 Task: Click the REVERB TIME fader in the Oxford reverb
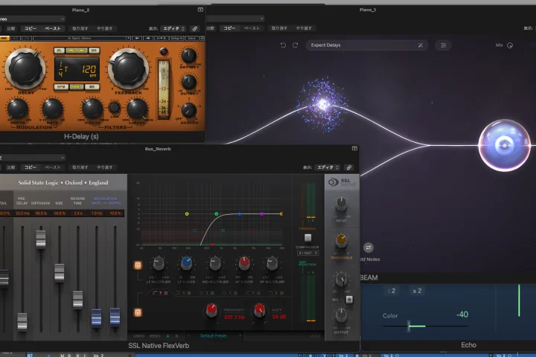[77, 299]
